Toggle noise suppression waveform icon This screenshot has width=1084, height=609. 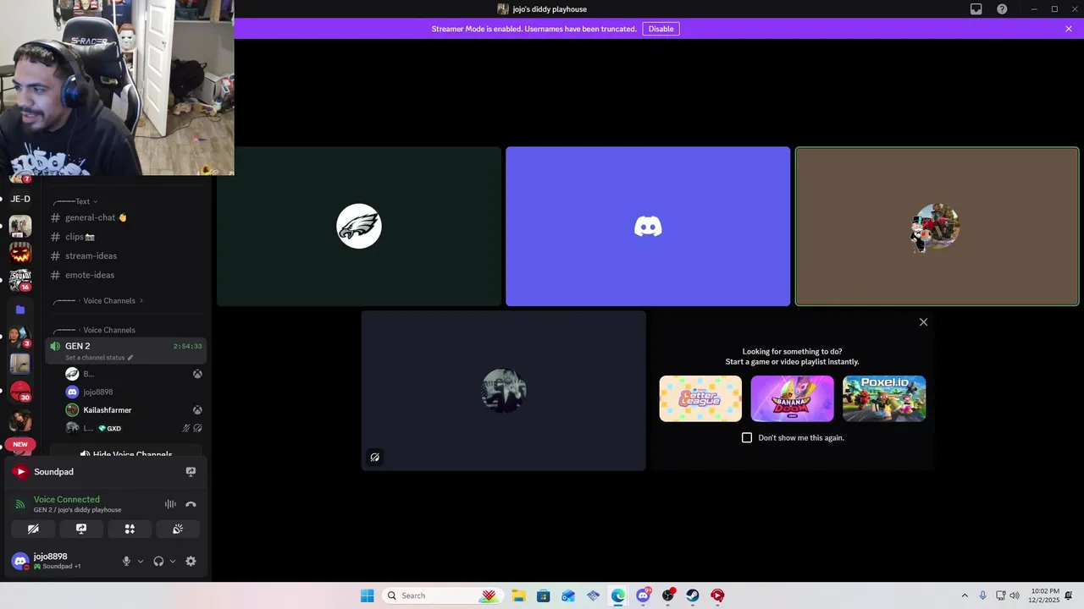(x=170, y=504)
